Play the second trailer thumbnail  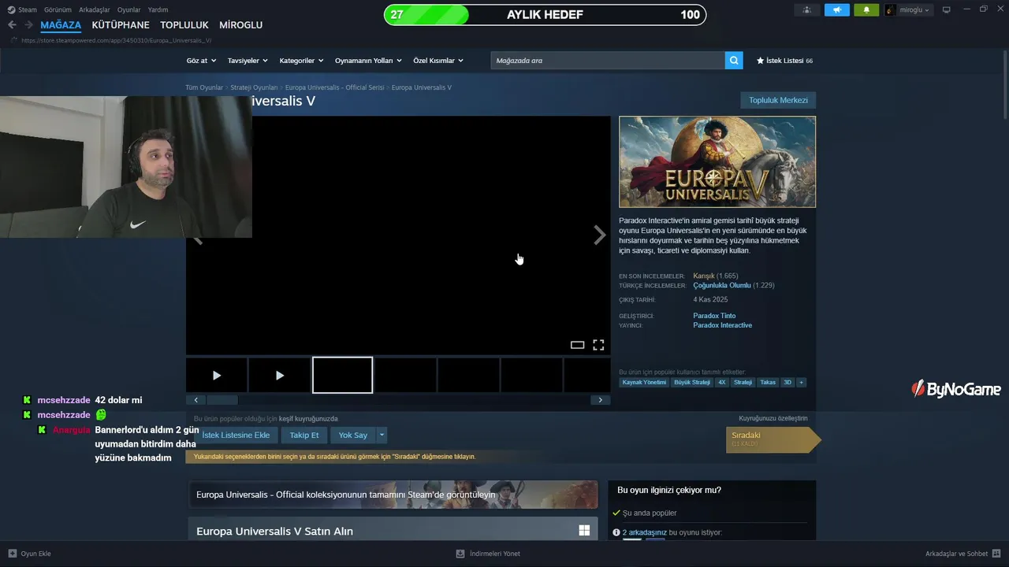pos(279,375)
